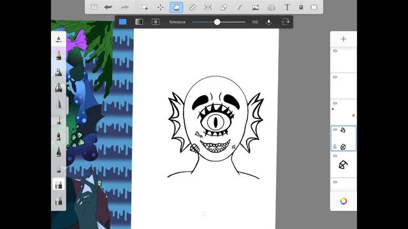Redo using the forward arrow
Image resolution: width=408 pixels, height=229 pixels.
pos(125,7)
